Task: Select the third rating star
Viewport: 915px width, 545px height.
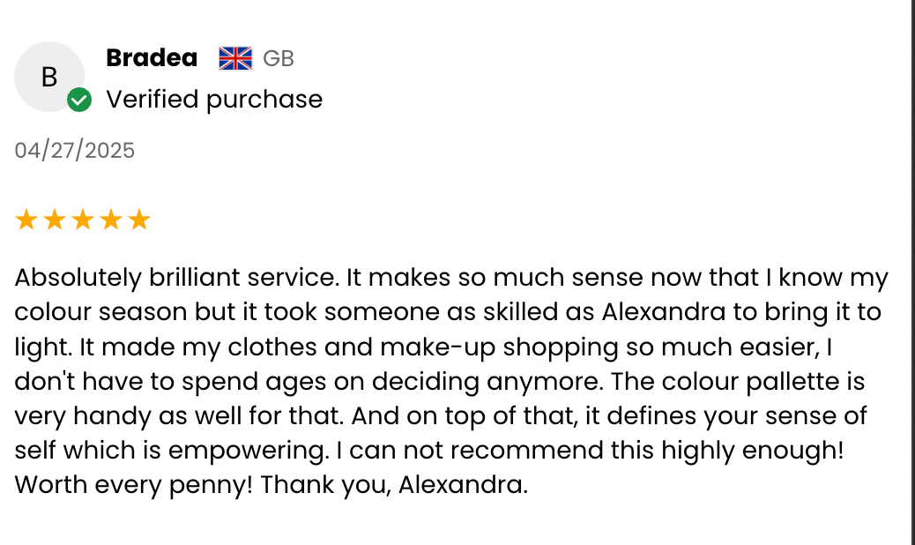Action: tap(83, 220)
